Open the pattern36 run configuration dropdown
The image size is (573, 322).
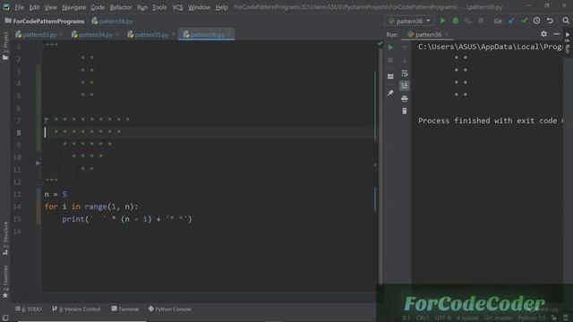[409, 21]
